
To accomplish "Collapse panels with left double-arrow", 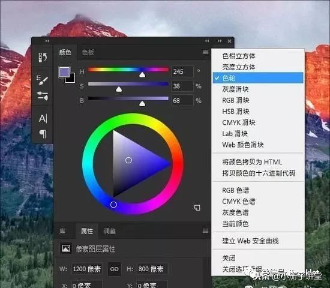I will pos(207,41).
